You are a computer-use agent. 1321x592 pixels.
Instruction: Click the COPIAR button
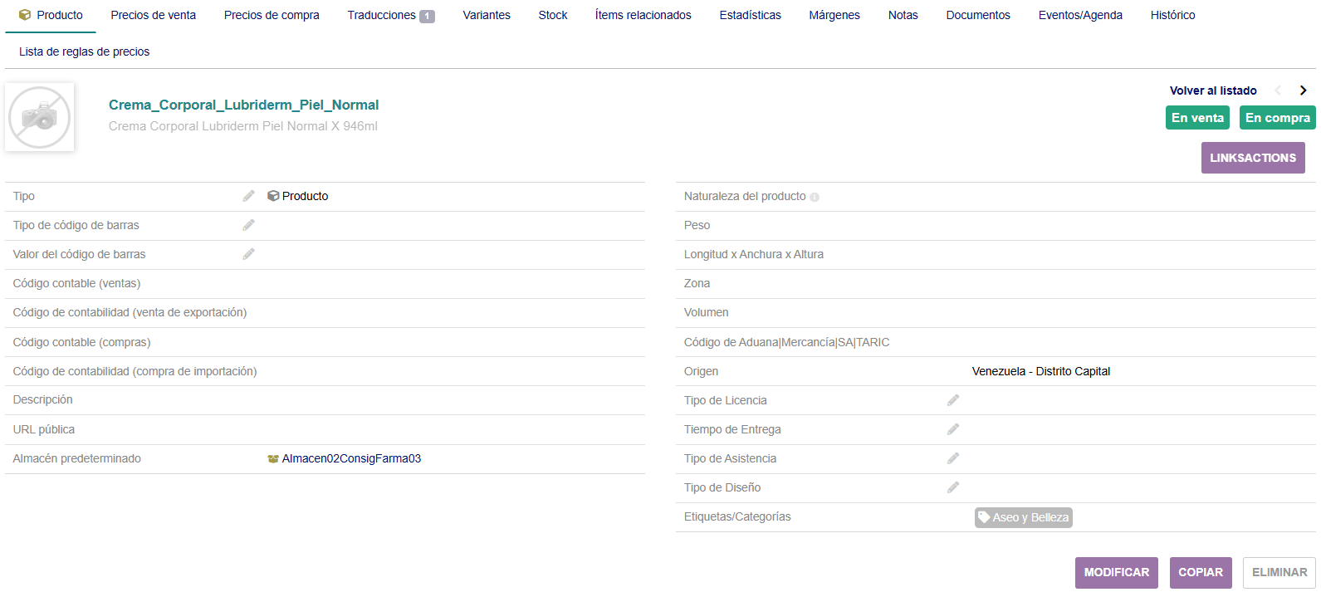(1200, 572)
